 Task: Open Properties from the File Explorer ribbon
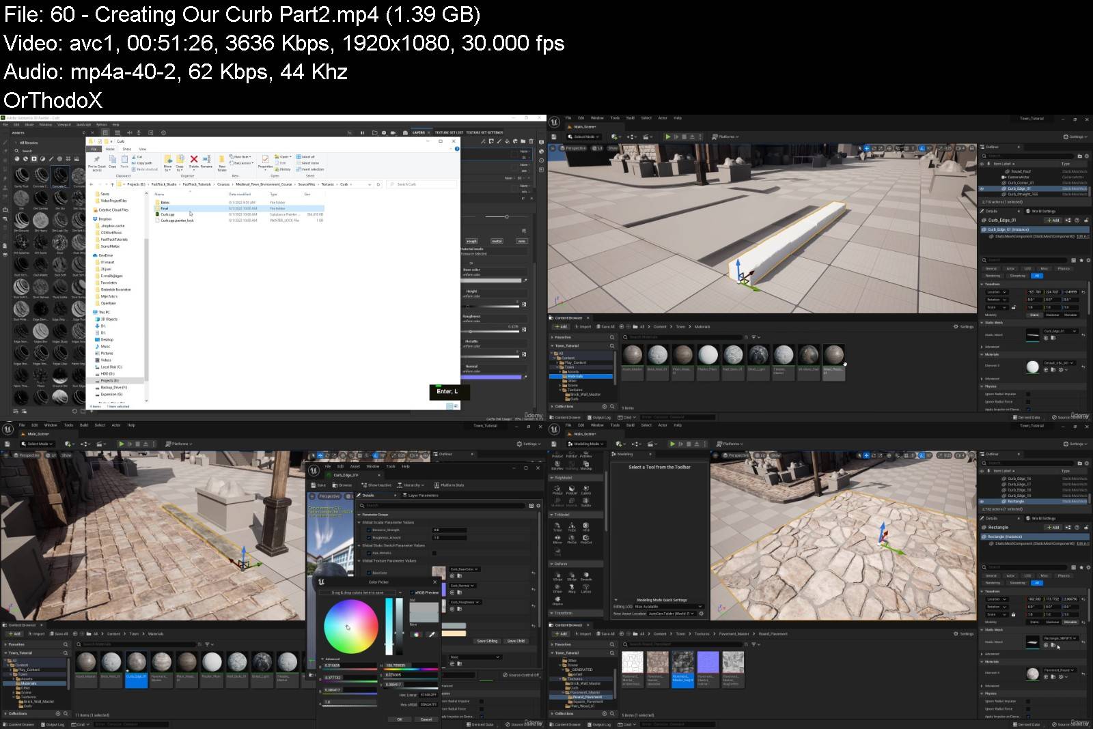click(265, 163)
